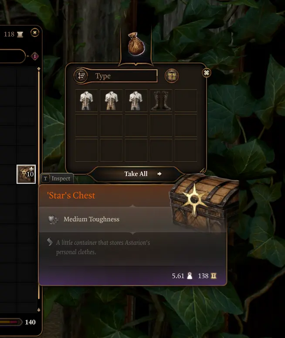The image size is (285, 338).
Task: Open the Type sort dropdown
Action: point(122,76)
